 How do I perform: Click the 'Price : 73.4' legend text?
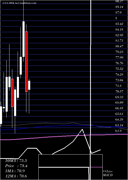(x=16, y=166)
